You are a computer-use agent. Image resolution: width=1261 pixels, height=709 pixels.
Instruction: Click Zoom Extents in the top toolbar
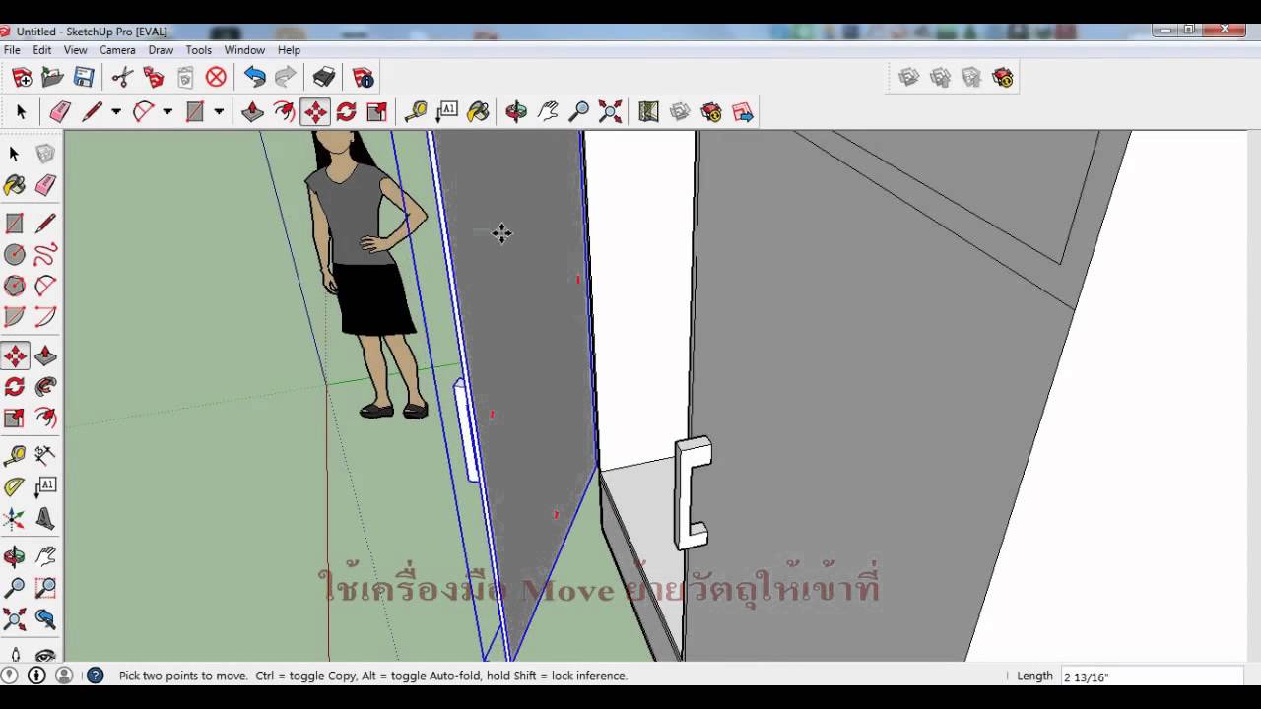[x=611, y=111]
